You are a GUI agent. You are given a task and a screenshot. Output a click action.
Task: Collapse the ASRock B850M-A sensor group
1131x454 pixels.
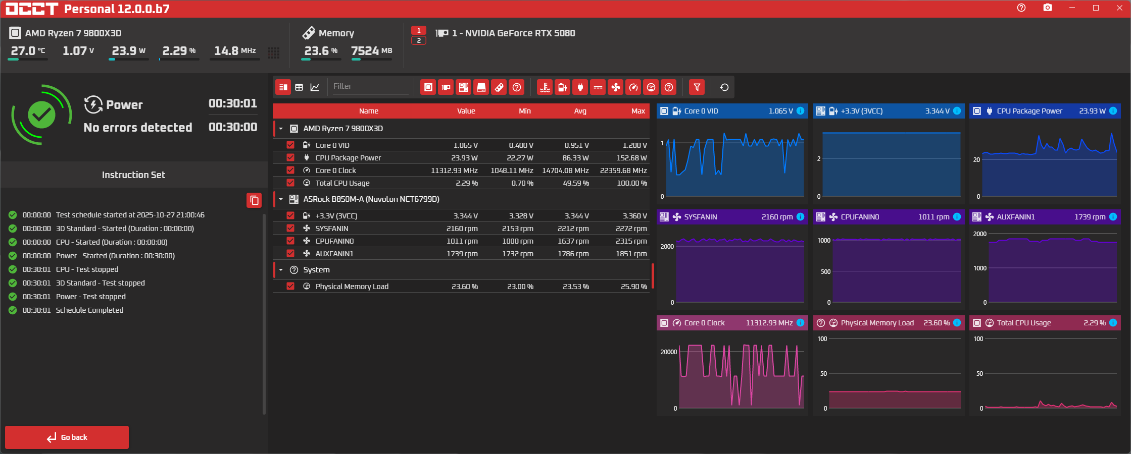click(x=281, y=199)
